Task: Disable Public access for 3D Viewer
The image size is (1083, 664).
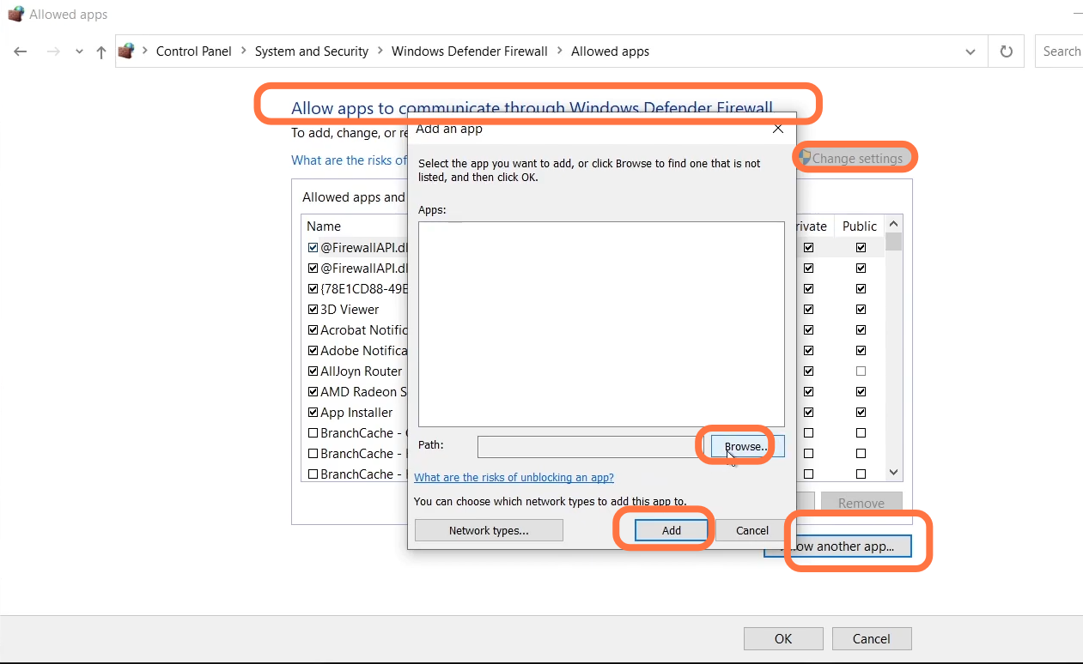Action: pyautogui.click(x=861, y=310)
